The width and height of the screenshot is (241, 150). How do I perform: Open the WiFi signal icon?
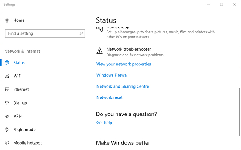[7, 76]
